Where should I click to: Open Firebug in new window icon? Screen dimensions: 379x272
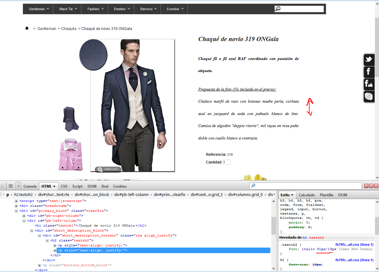(371, 186)
